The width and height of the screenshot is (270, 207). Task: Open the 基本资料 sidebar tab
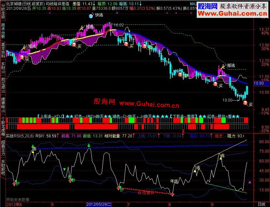pyautogui.click(x=3, y=50)
